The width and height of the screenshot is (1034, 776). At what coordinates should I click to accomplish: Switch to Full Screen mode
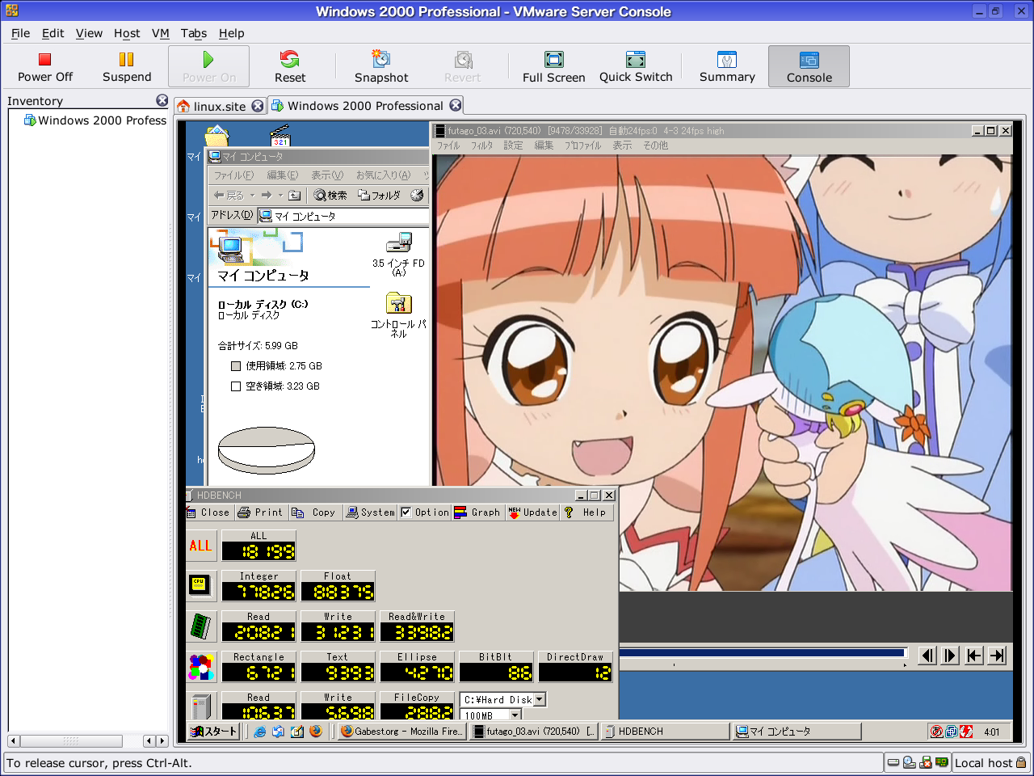point(553,66)
